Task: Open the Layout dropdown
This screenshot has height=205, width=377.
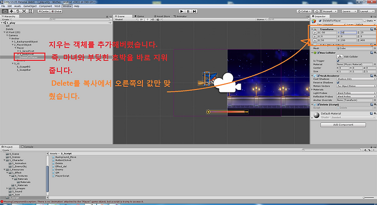Action: tap(367, 12)
